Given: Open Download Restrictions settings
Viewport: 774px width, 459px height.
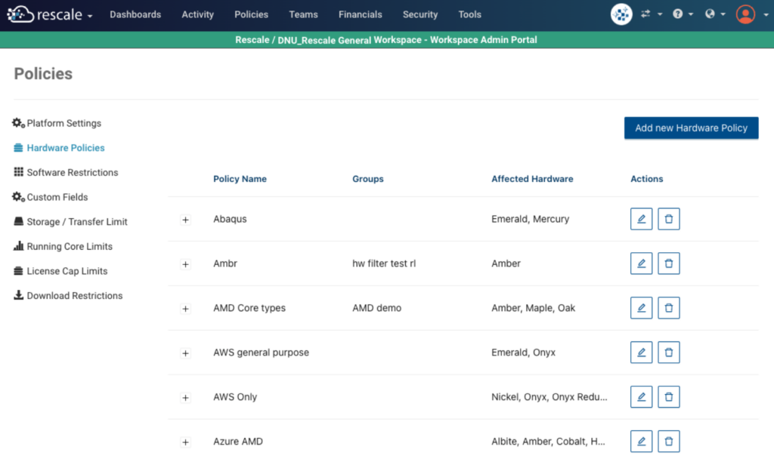Looking at the screenshot, I should coord(74,296).
